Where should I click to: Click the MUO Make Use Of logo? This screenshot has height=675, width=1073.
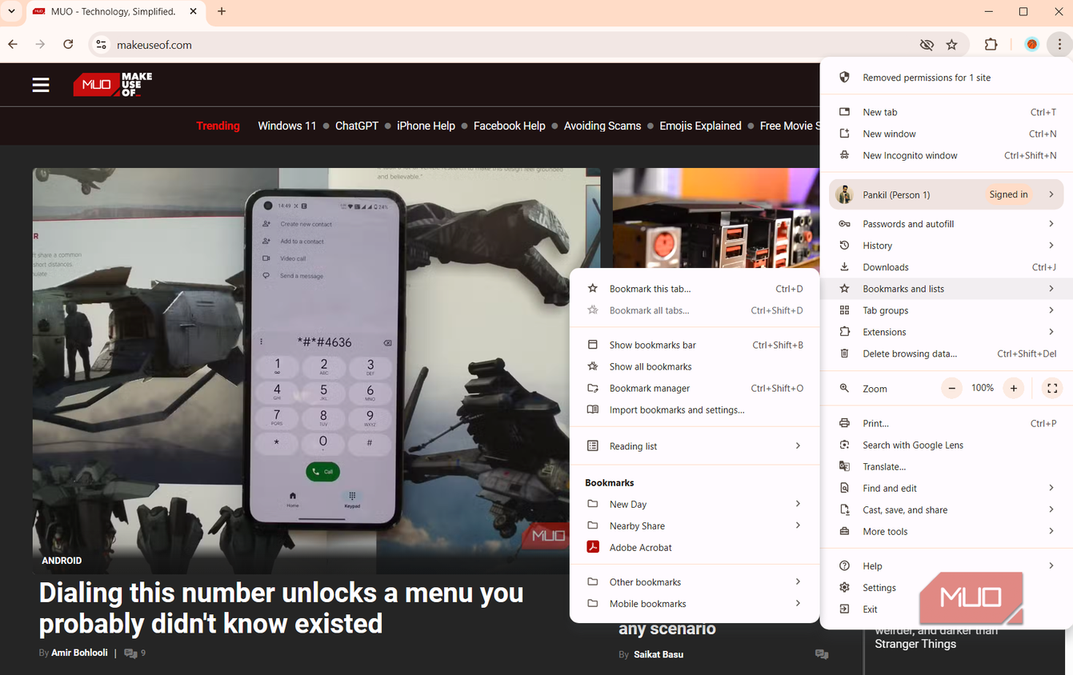[x=113, y=85]
